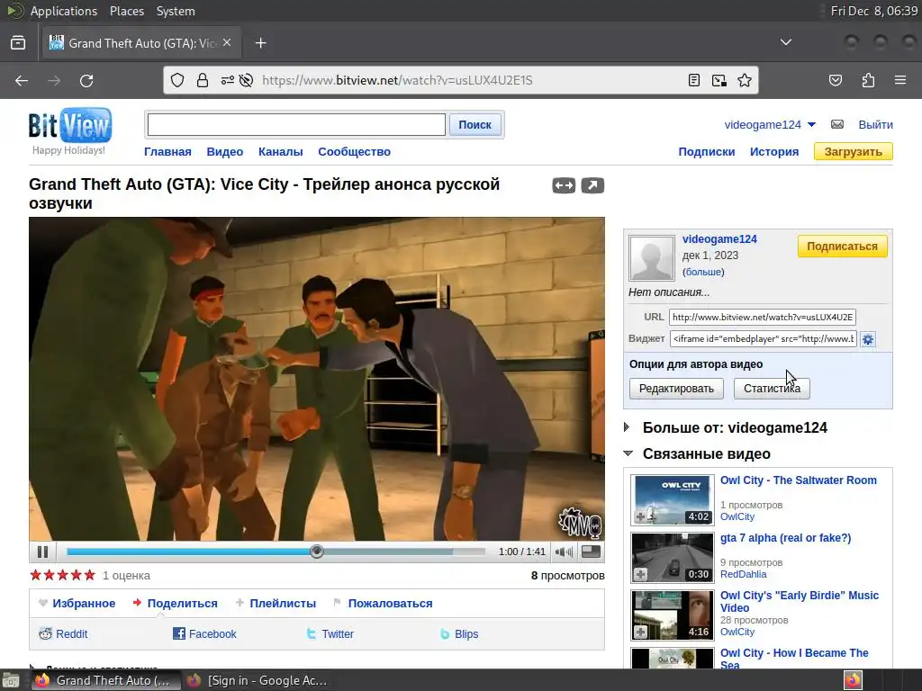The height and width of the screenshot is (691, 922).
Task: Go to 'Сообщество' in the site navigation
Action: (x=354, y=151)
